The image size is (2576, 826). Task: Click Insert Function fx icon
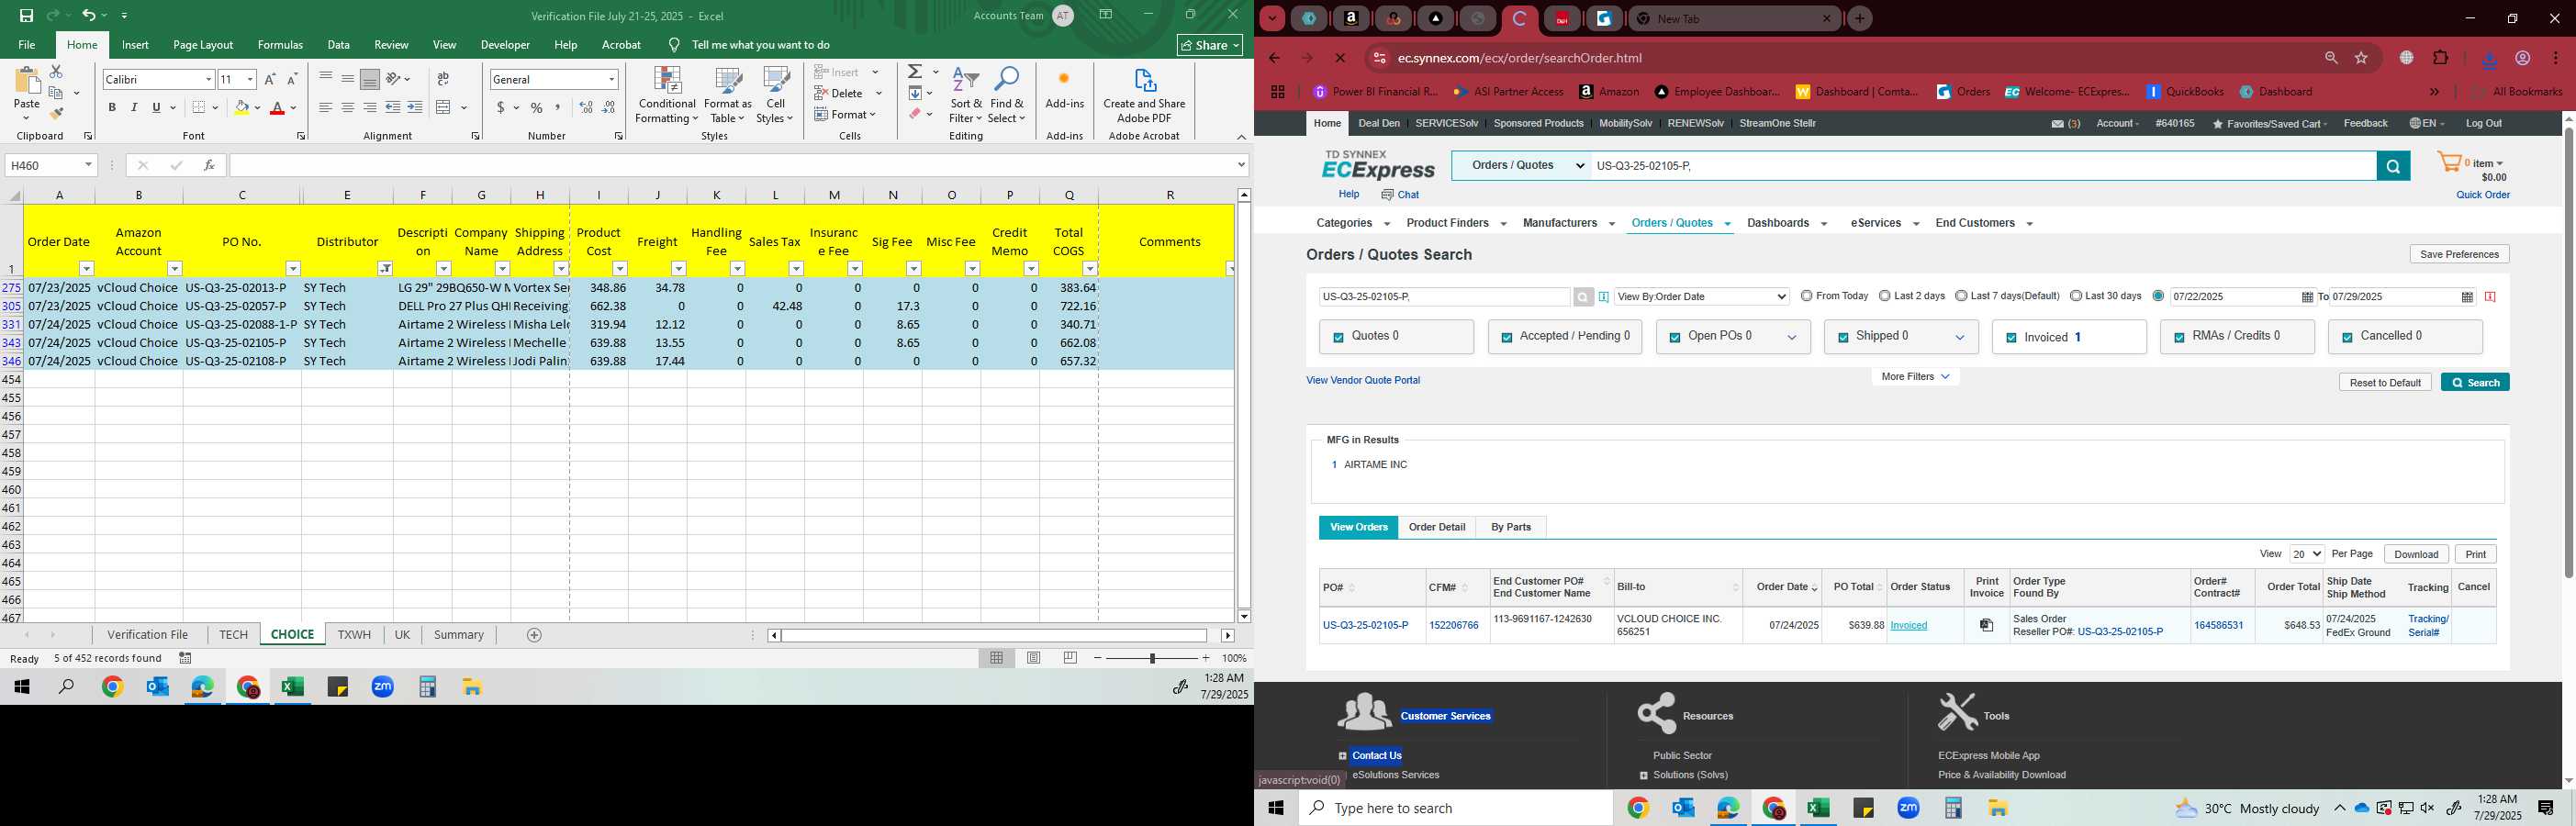[209, 165]
